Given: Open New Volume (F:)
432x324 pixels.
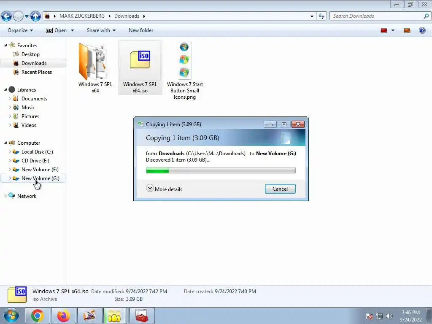Looking at the screenshot, I should tap(40, 170).
